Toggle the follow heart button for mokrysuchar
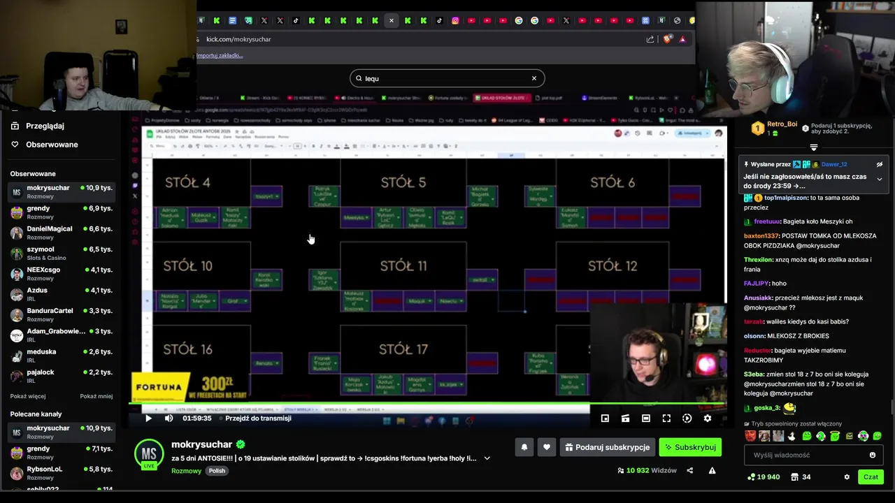This screenshot has width=895, height=503. (547, 447)
